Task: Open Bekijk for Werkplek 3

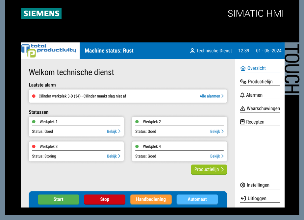Action: 114,156
